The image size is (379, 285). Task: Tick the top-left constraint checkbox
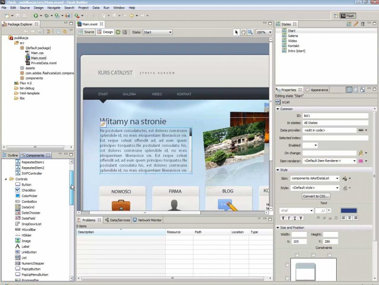pos(297,255)
